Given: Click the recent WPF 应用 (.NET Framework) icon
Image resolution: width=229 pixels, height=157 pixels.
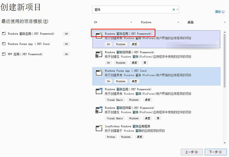Looking at the screenshot, I should pos(4,54).
